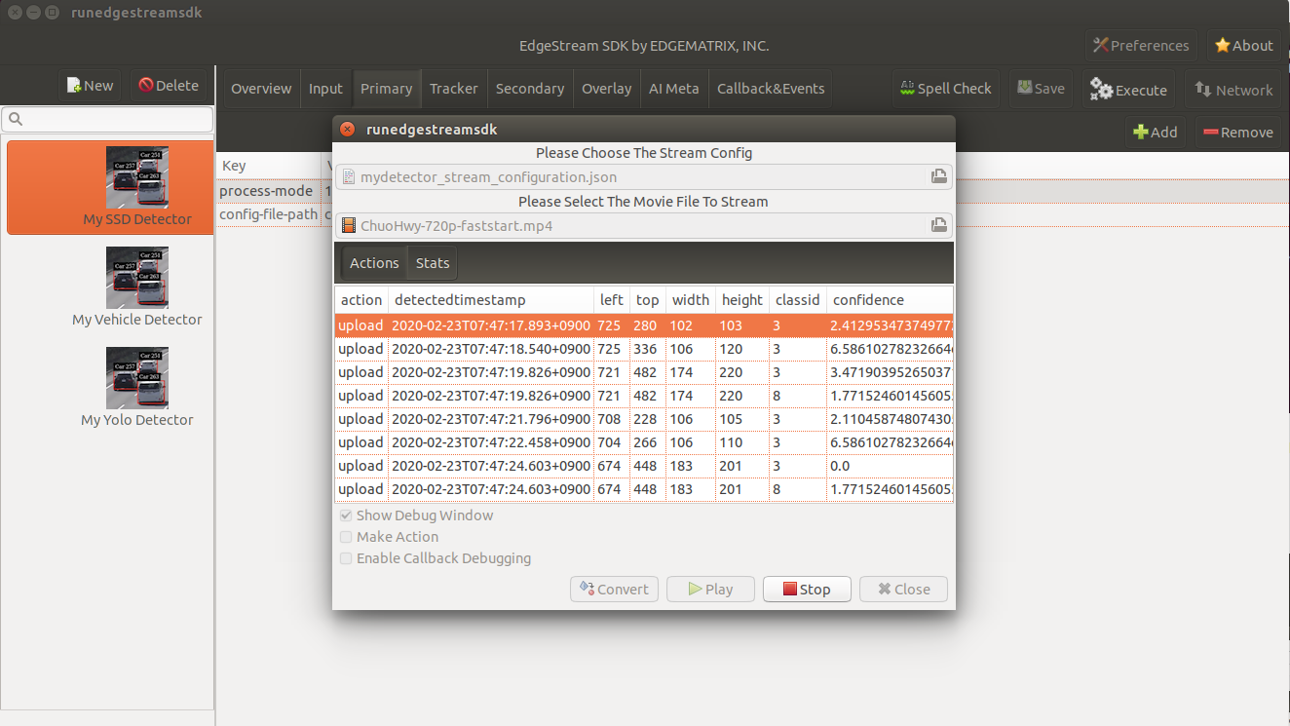This screenshot has width=1290, height=726.
Task: Click the Convert button
Action: [x=614, y=589]
